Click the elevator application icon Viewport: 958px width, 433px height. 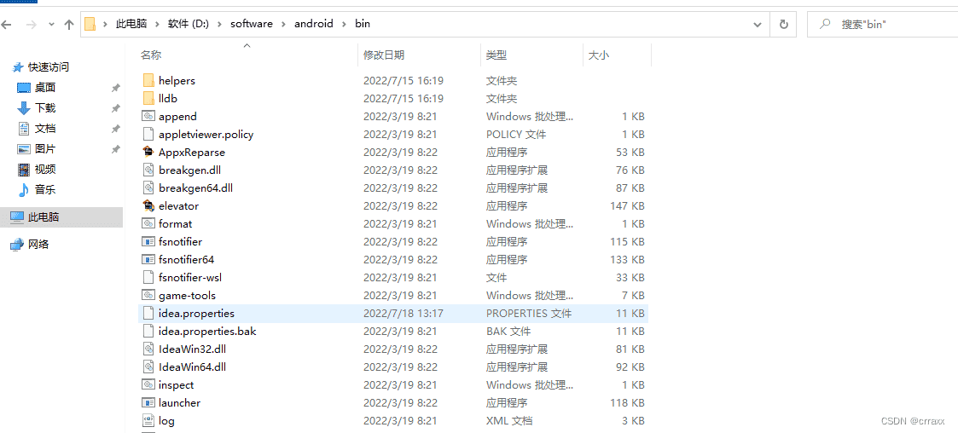point(148,205)
